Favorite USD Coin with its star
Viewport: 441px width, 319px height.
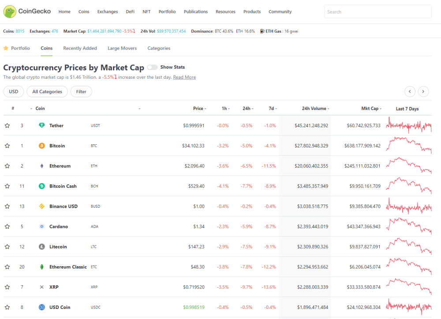(7, 307)
